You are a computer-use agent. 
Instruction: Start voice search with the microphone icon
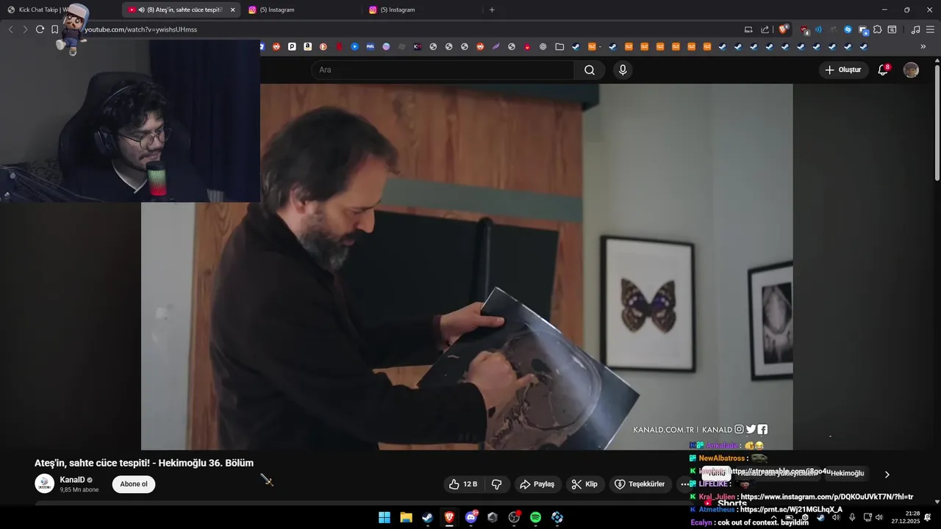pos(623,70)
